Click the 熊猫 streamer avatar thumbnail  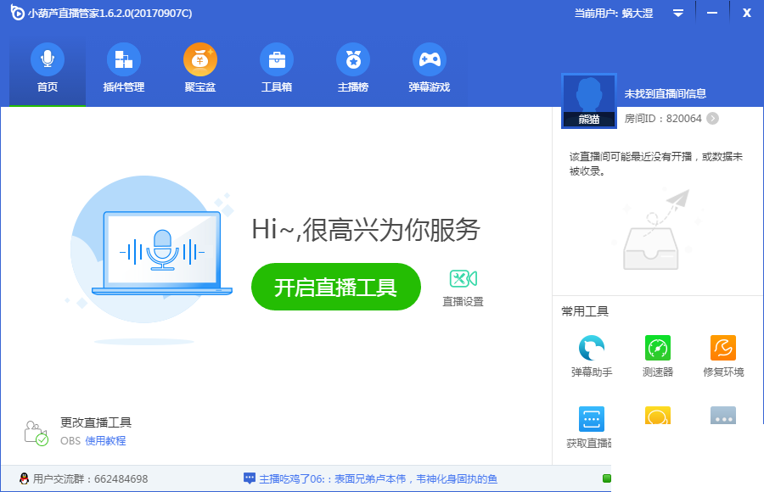click(x=589, y=101)
